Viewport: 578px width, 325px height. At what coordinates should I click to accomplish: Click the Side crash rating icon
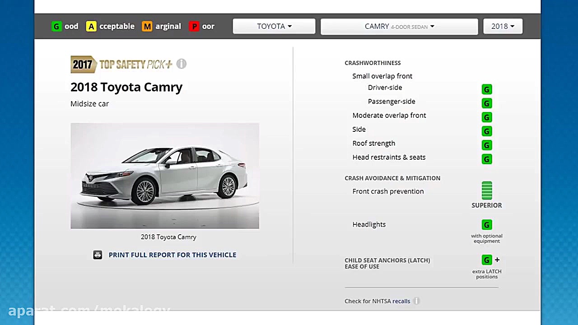pyautogui.click(x=487, y=131)
